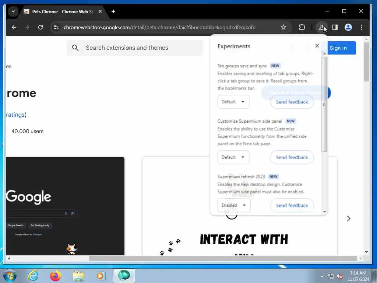Viewport: 377px width, 283px height.
Task: Open the tab search dropdown arrow
Action: click(13, 11)
